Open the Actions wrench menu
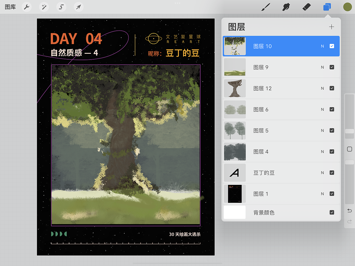Screen dimensions: 355x266 pyautogui.click(x=27, y=7)
